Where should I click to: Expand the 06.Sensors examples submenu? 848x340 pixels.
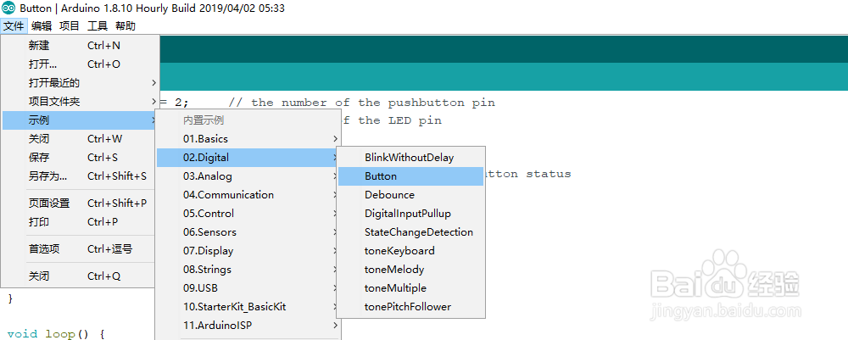click(248, 232)
